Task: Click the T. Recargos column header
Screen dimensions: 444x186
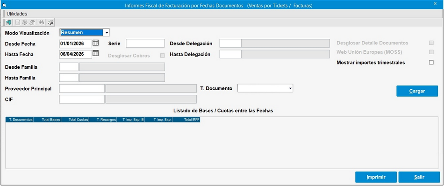Action: (103, 120)
